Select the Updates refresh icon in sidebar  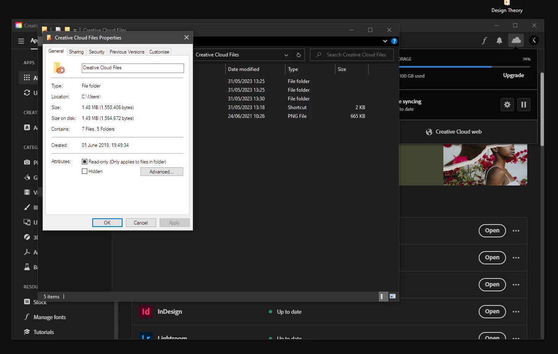pyautogui.click(x=27, y=93)
